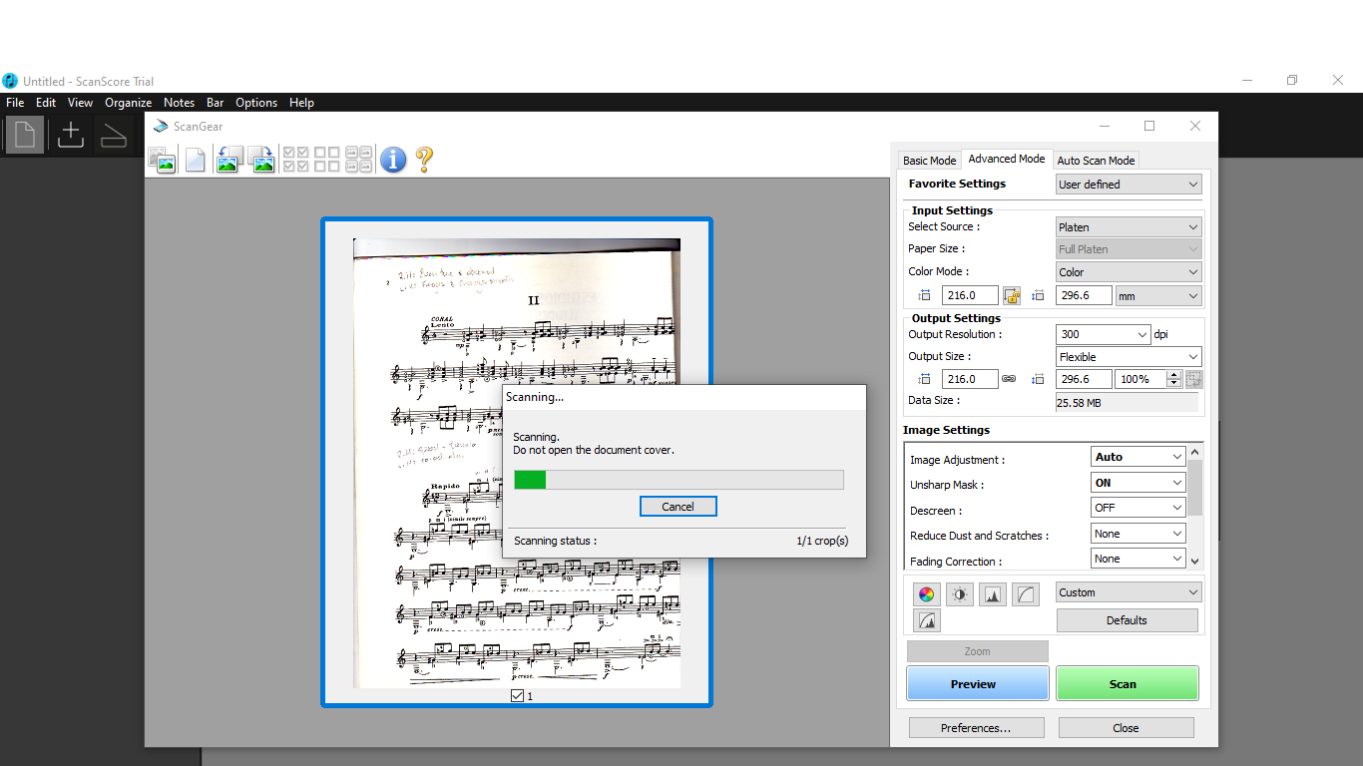The width and height of the screenshot is (1363, 766).
Task: Click the blank page clear-preview icon
Action: (196, 160)
